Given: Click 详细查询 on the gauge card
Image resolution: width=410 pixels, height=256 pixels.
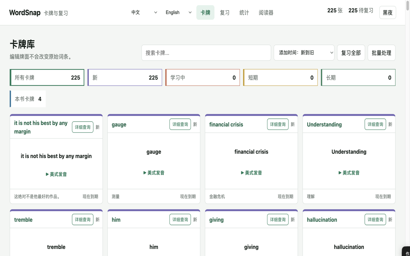Looking at the screenshot, I should click(x=180, y=124).
